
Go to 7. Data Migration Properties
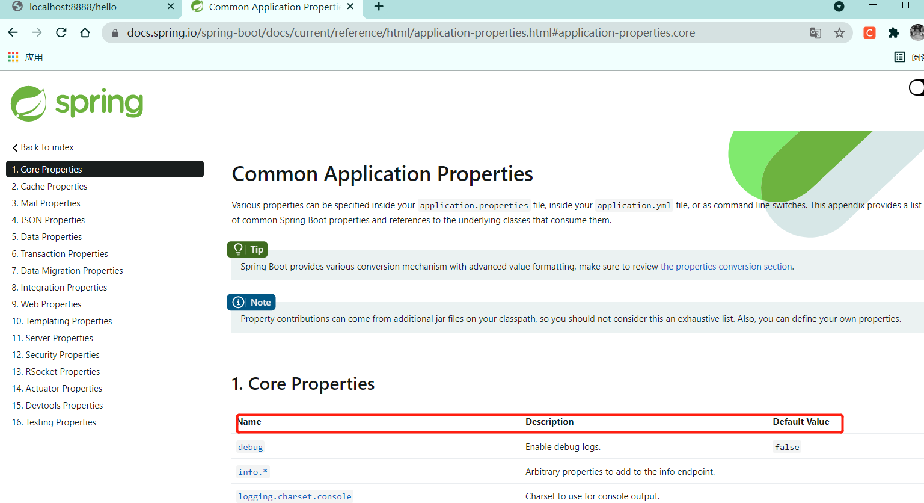click(x=67, y=271)
